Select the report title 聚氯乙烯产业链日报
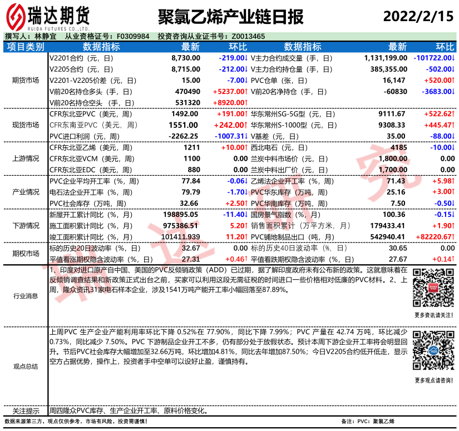This screenshot has height=431, width=459. point(231,17)
